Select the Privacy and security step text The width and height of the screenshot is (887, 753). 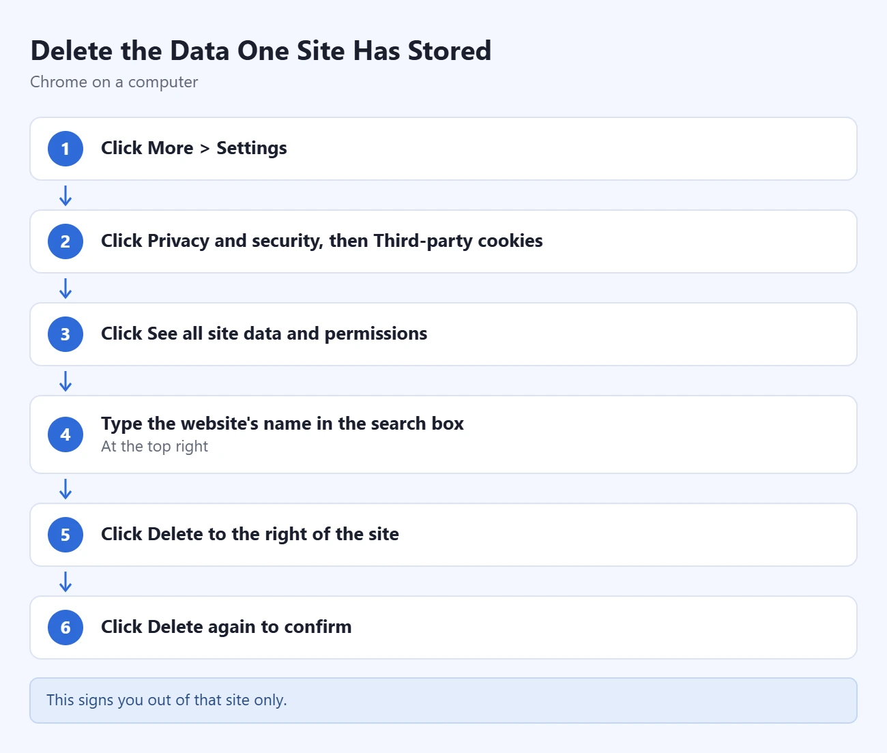tap(322, 241)
